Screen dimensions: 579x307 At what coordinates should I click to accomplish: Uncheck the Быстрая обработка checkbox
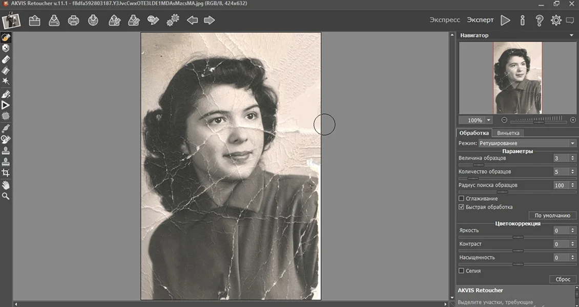(x=461, y=207)
